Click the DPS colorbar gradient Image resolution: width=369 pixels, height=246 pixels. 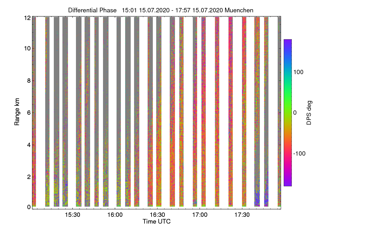(x=288, y=113)
